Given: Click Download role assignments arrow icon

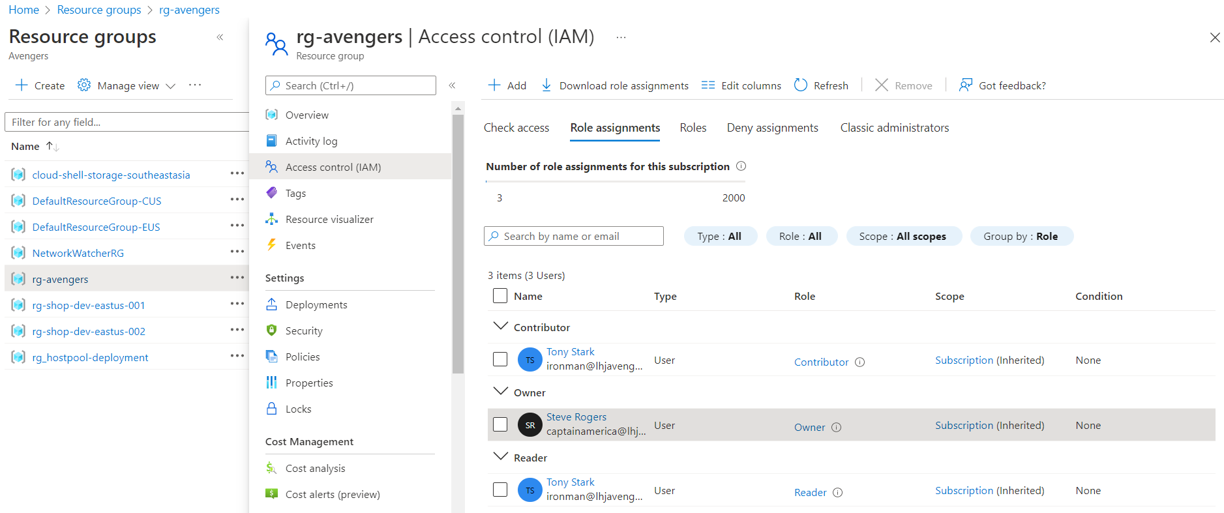Looking at the screenshot, I should [x=546, y=85].
